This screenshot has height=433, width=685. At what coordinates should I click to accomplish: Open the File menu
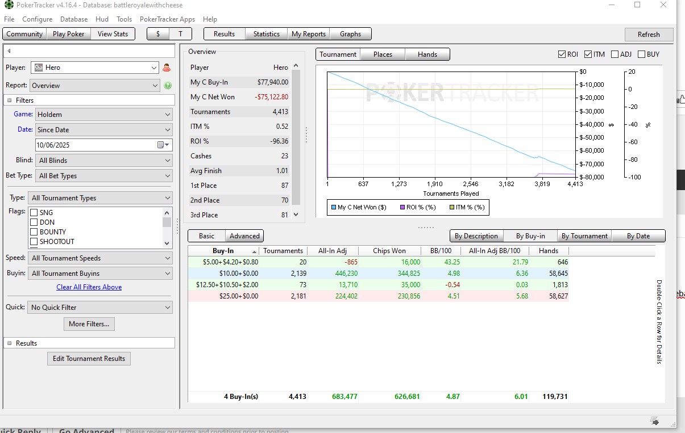tap(9, 19)
